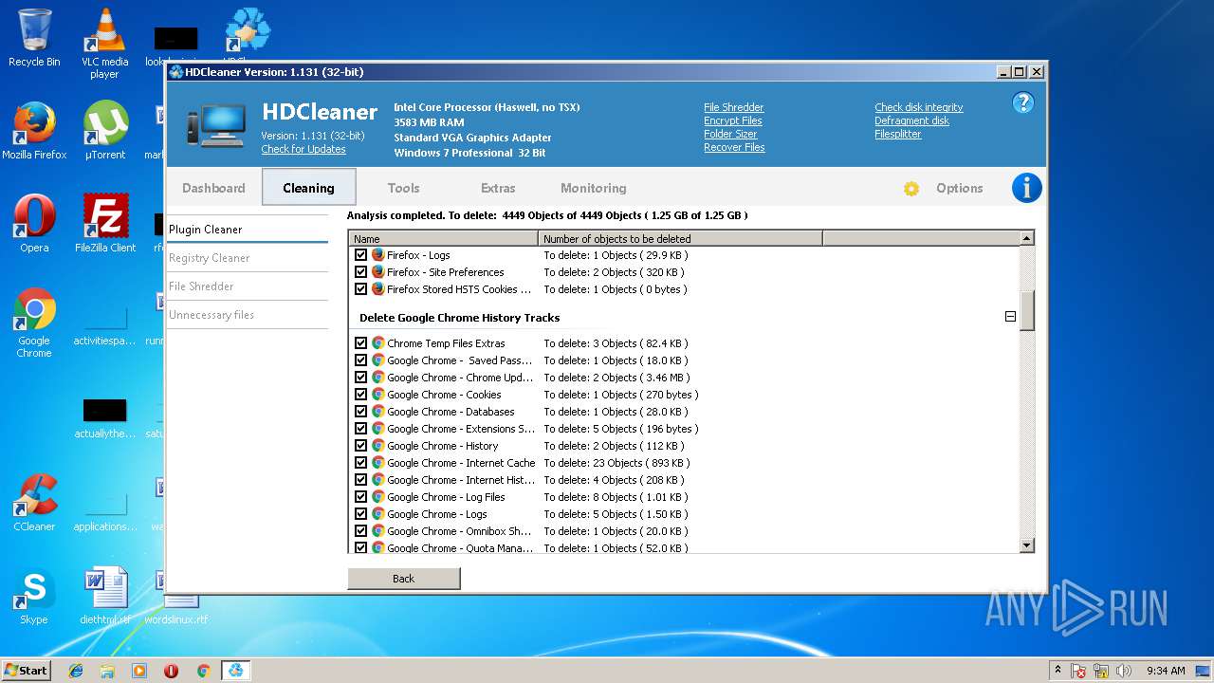This screenshot has height=683, width=1214.
Task: Click Opera icon in taskbar
Action: 172,671
